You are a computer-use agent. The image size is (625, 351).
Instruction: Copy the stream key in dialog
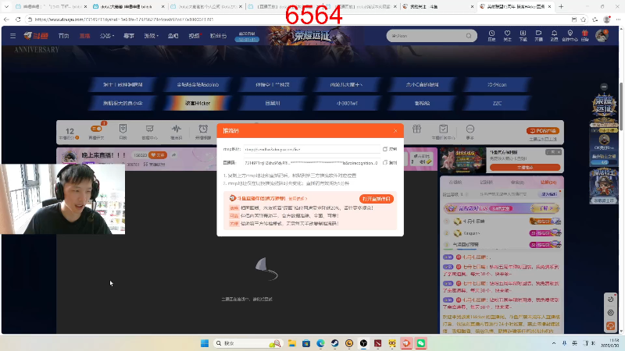pyautogui.click(x=390, y=162)
